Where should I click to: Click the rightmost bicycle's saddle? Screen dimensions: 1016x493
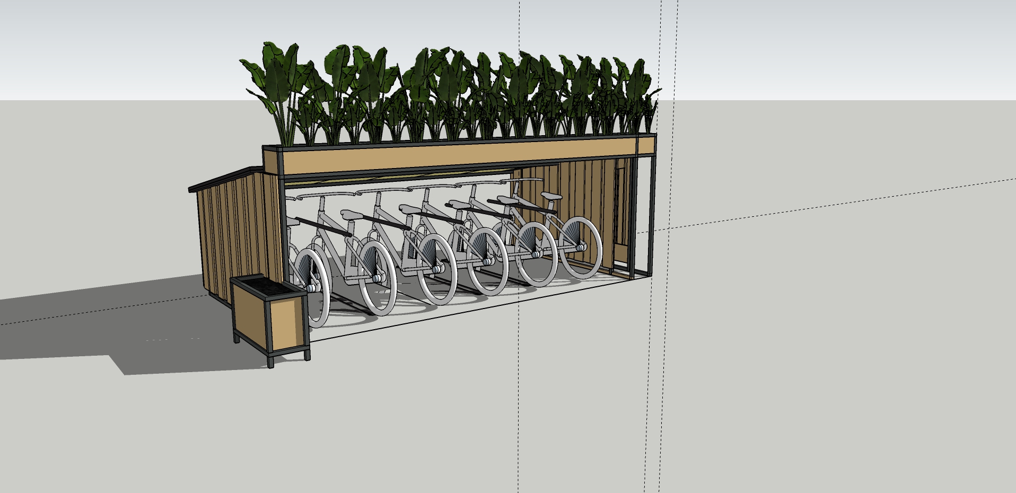click(x=552, y=196)
